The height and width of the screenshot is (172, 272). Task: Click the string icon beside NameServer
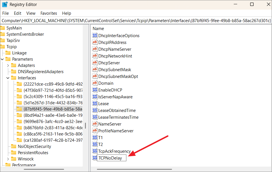[x=95, y=124]
